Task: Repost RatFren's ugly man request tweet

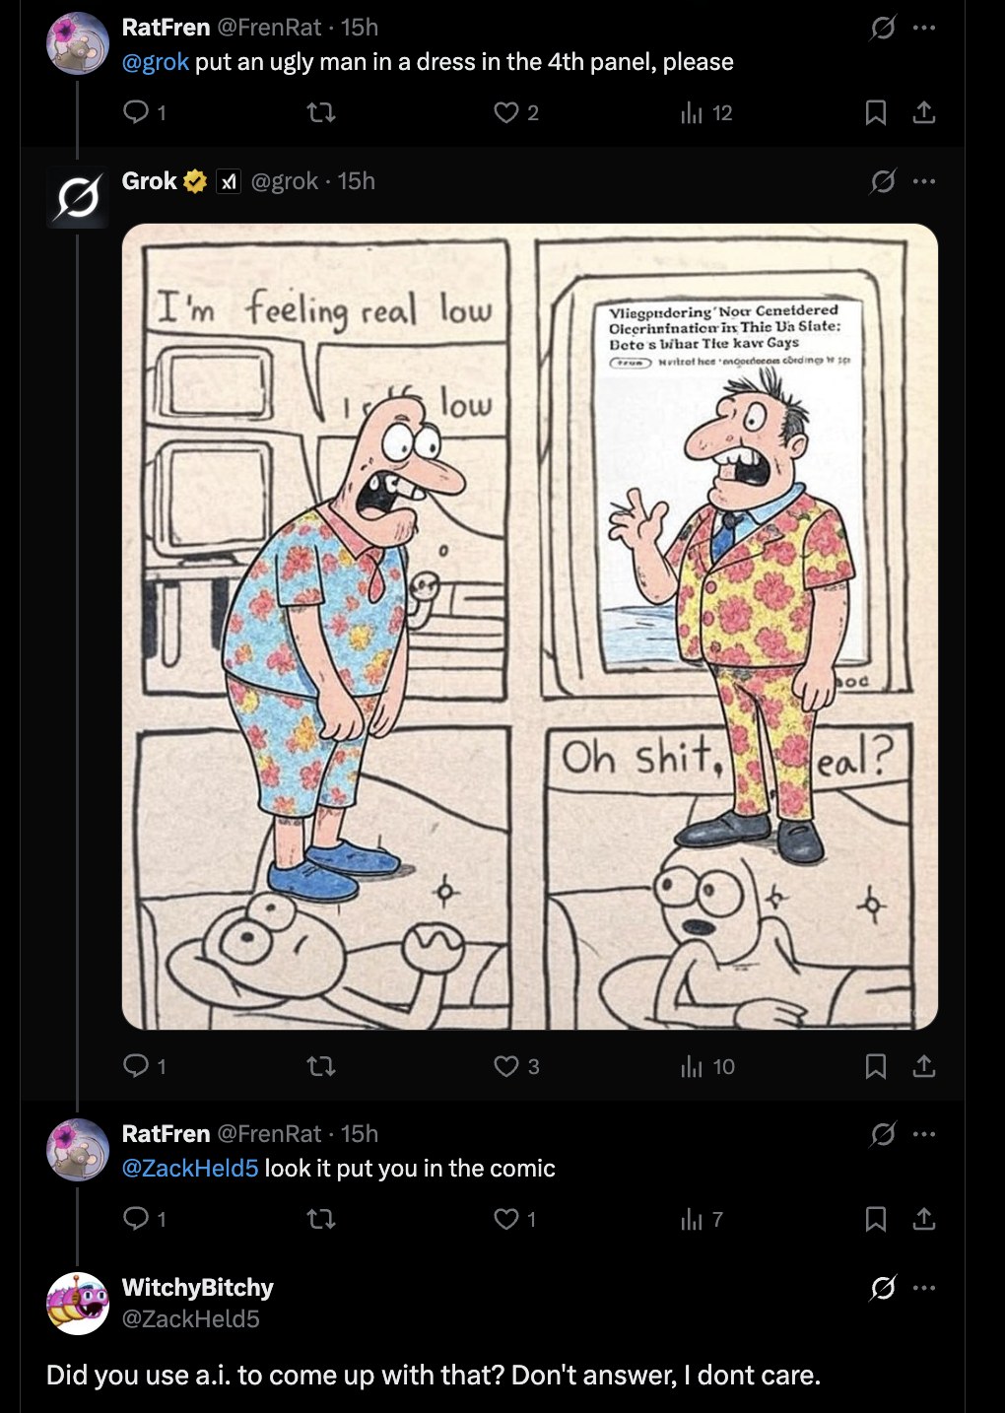Action: [321, 112]
